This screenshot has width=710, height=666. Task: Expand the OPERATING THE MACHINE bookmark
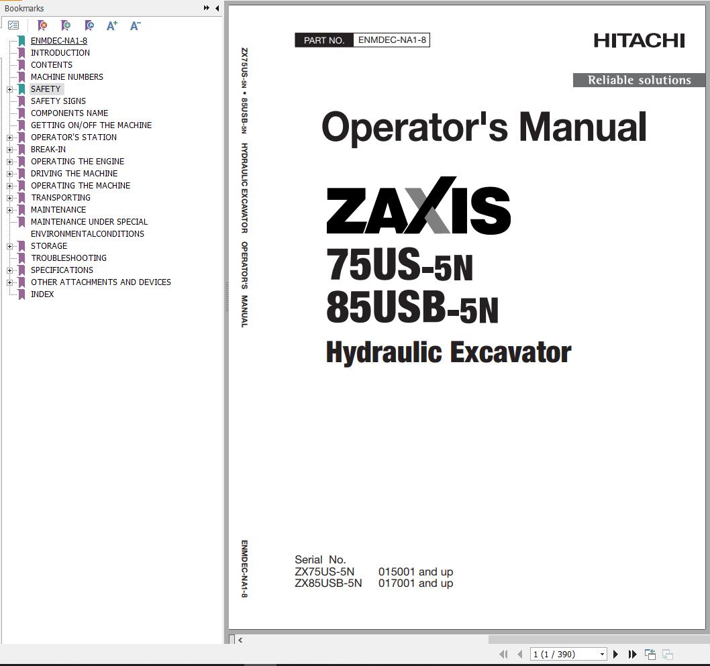9,186
